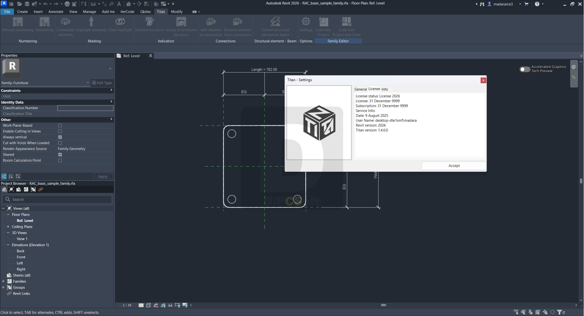Image resolution: width=584 pixels, height=316 pixels.
Task: Collapse the 3D Views node
Action: pyautogui.click(x=8, y=233)
